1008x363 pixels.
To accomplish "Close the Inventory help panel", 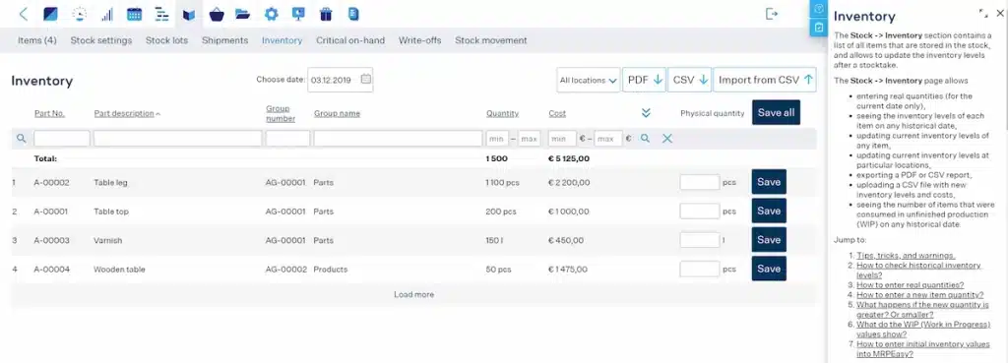I will [x=1000, y=13].
